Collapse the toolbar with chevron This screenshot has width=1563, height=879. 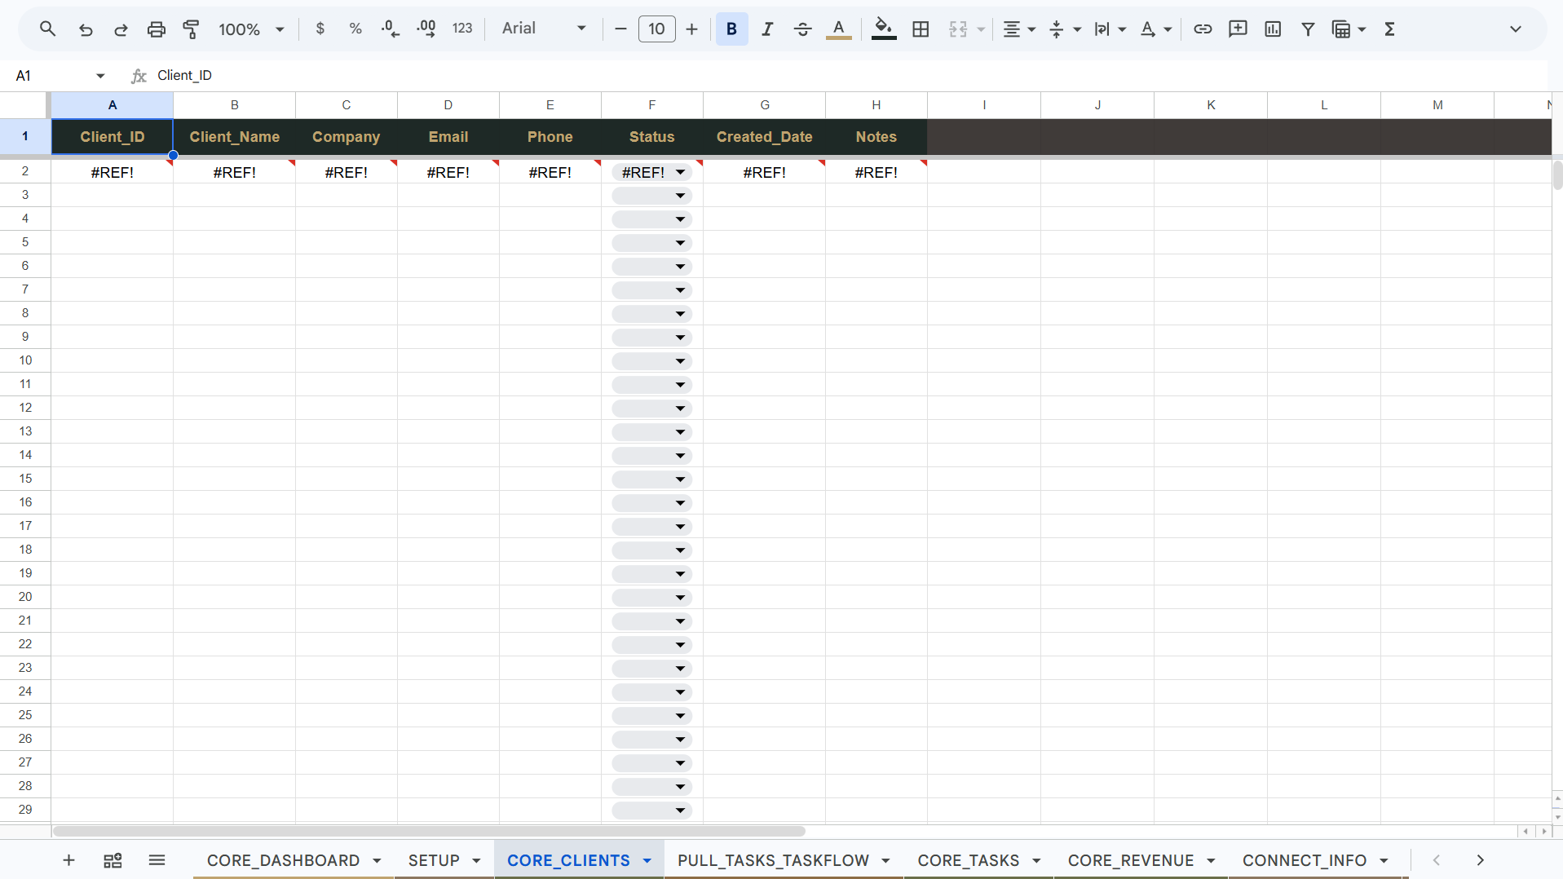pyautogui.click(x=1516, y=29)
